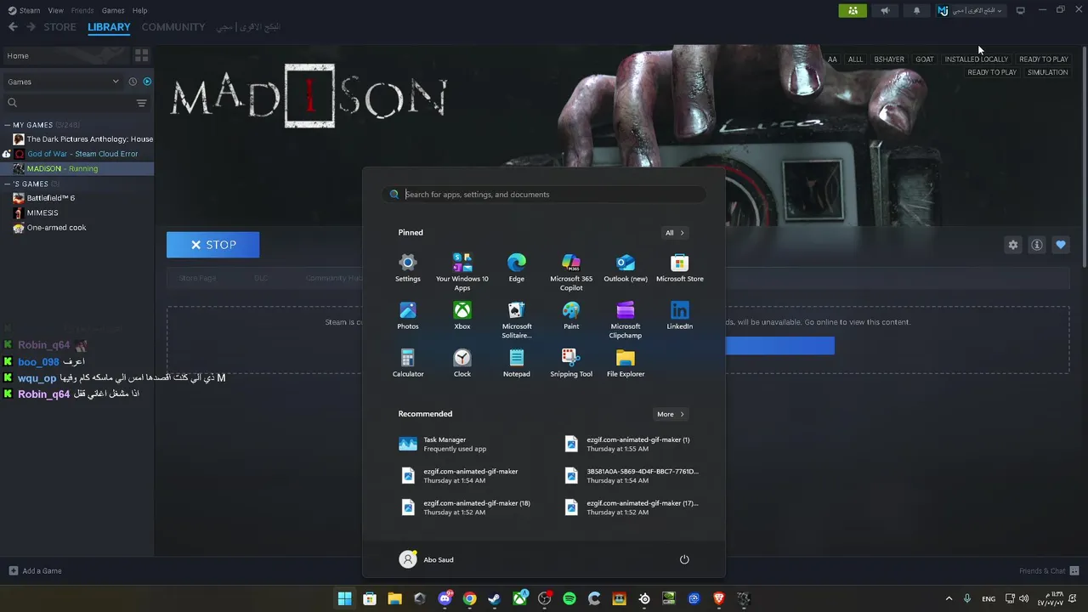
Task: Click the blue STOP button
Action: [x=213, y=245]
